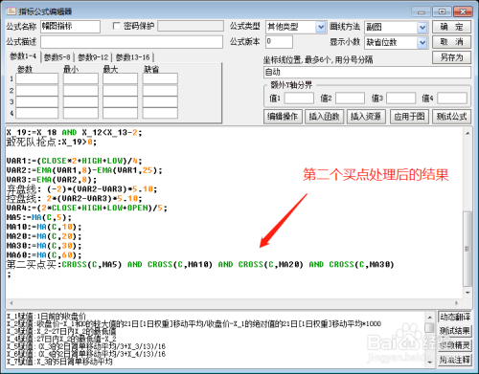Viewport: 479px width, 374px height.
Task: Click row 1 参数 name field
Action: coord(37,78)
